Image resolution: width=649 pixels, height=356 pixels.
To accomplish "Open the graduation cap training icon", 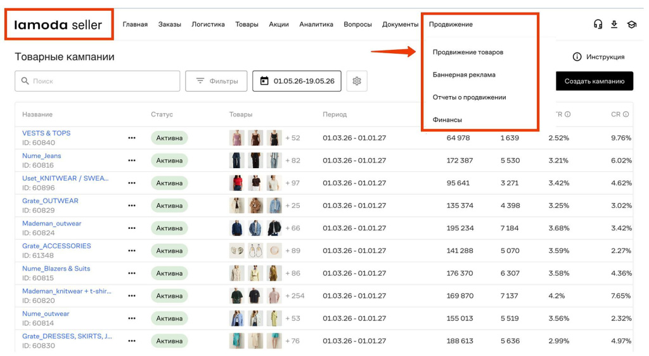I will pos(632,25).
